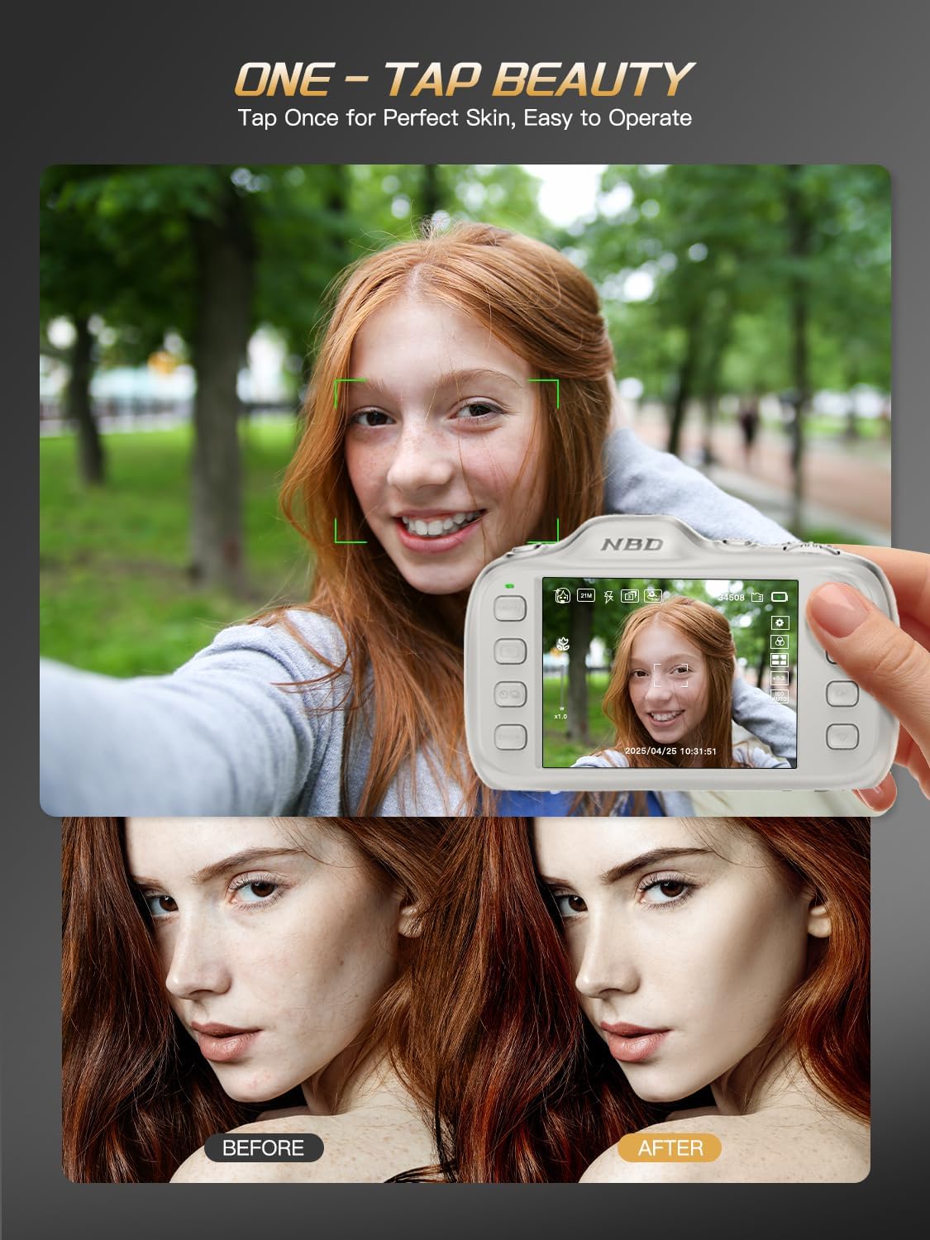This screenshot has height=1240, width=930.
Task: Click the x1.0 zoom scale on camera screen
Action: tap(560, 716)
